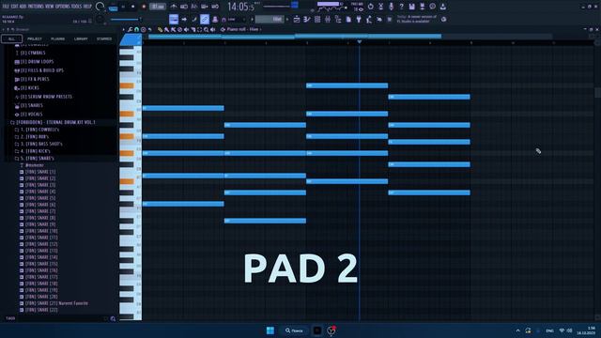This screenshot has width=601, height=338.
Task: Click the document icon in the shortcut toolbar
Action: [x=348, y=19]
